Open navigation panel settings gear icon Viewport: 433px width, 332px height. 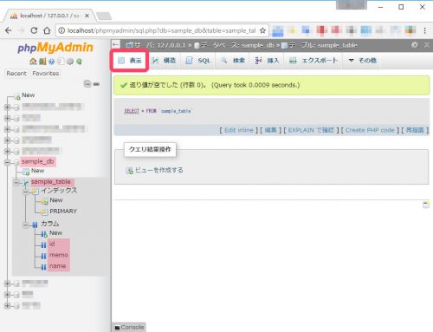click(x=70, y=62)
